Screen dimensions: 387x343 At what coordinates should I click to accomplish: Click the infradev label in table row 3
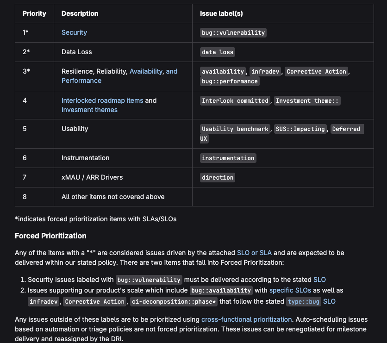(x=265, y=72)
